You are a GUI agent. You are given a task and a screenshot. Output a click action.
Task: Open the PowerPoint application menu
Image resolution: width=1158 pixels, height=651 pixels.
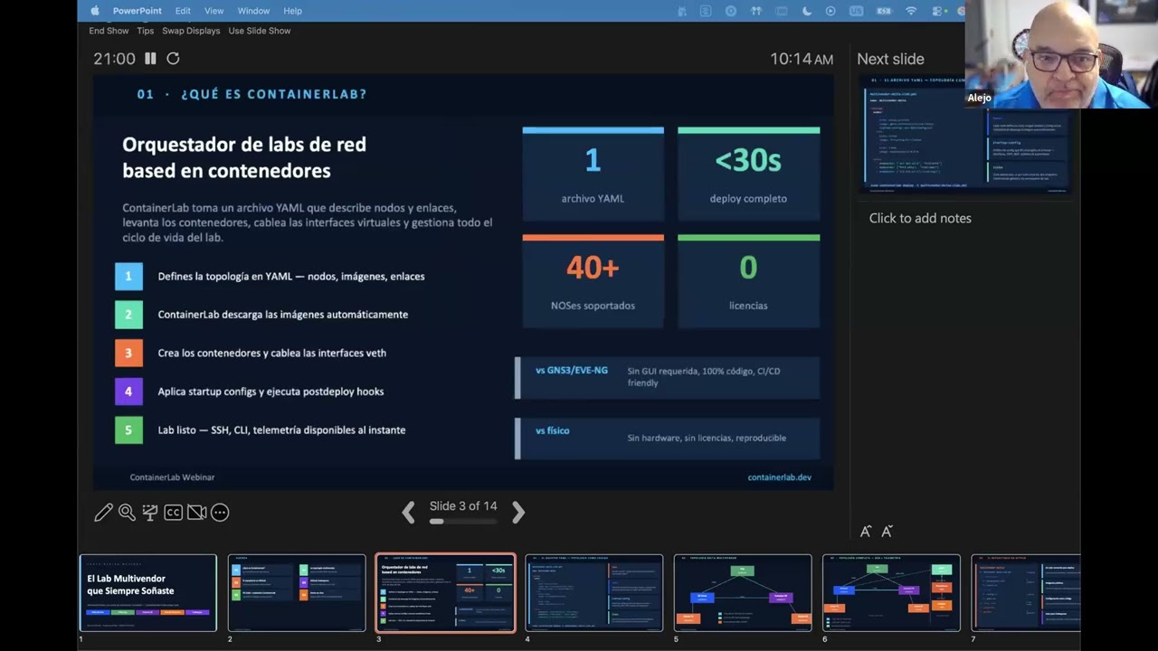pyautogui.click(x=138, y=11)
